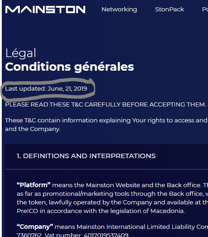This screenshot has width=208, height=237.
Task: Click the PLEASE READ THESE T&C line
Action: click(106, 104)
